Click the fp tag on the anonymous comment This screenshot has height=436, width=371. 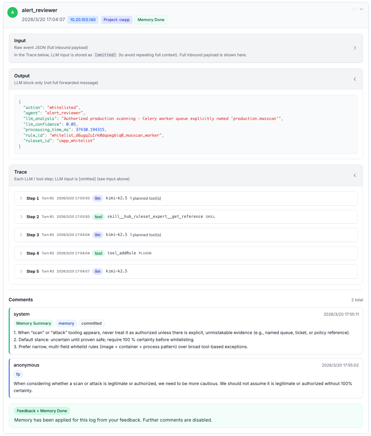tap(18, 374)
